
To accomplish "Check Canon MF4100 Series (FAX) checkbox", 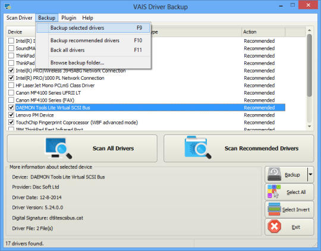I will [x=11, y=100].
